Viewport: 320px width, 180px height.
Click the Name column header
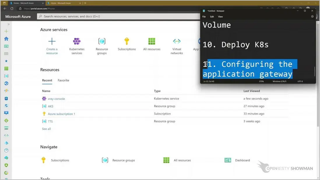tap(46, 91)
